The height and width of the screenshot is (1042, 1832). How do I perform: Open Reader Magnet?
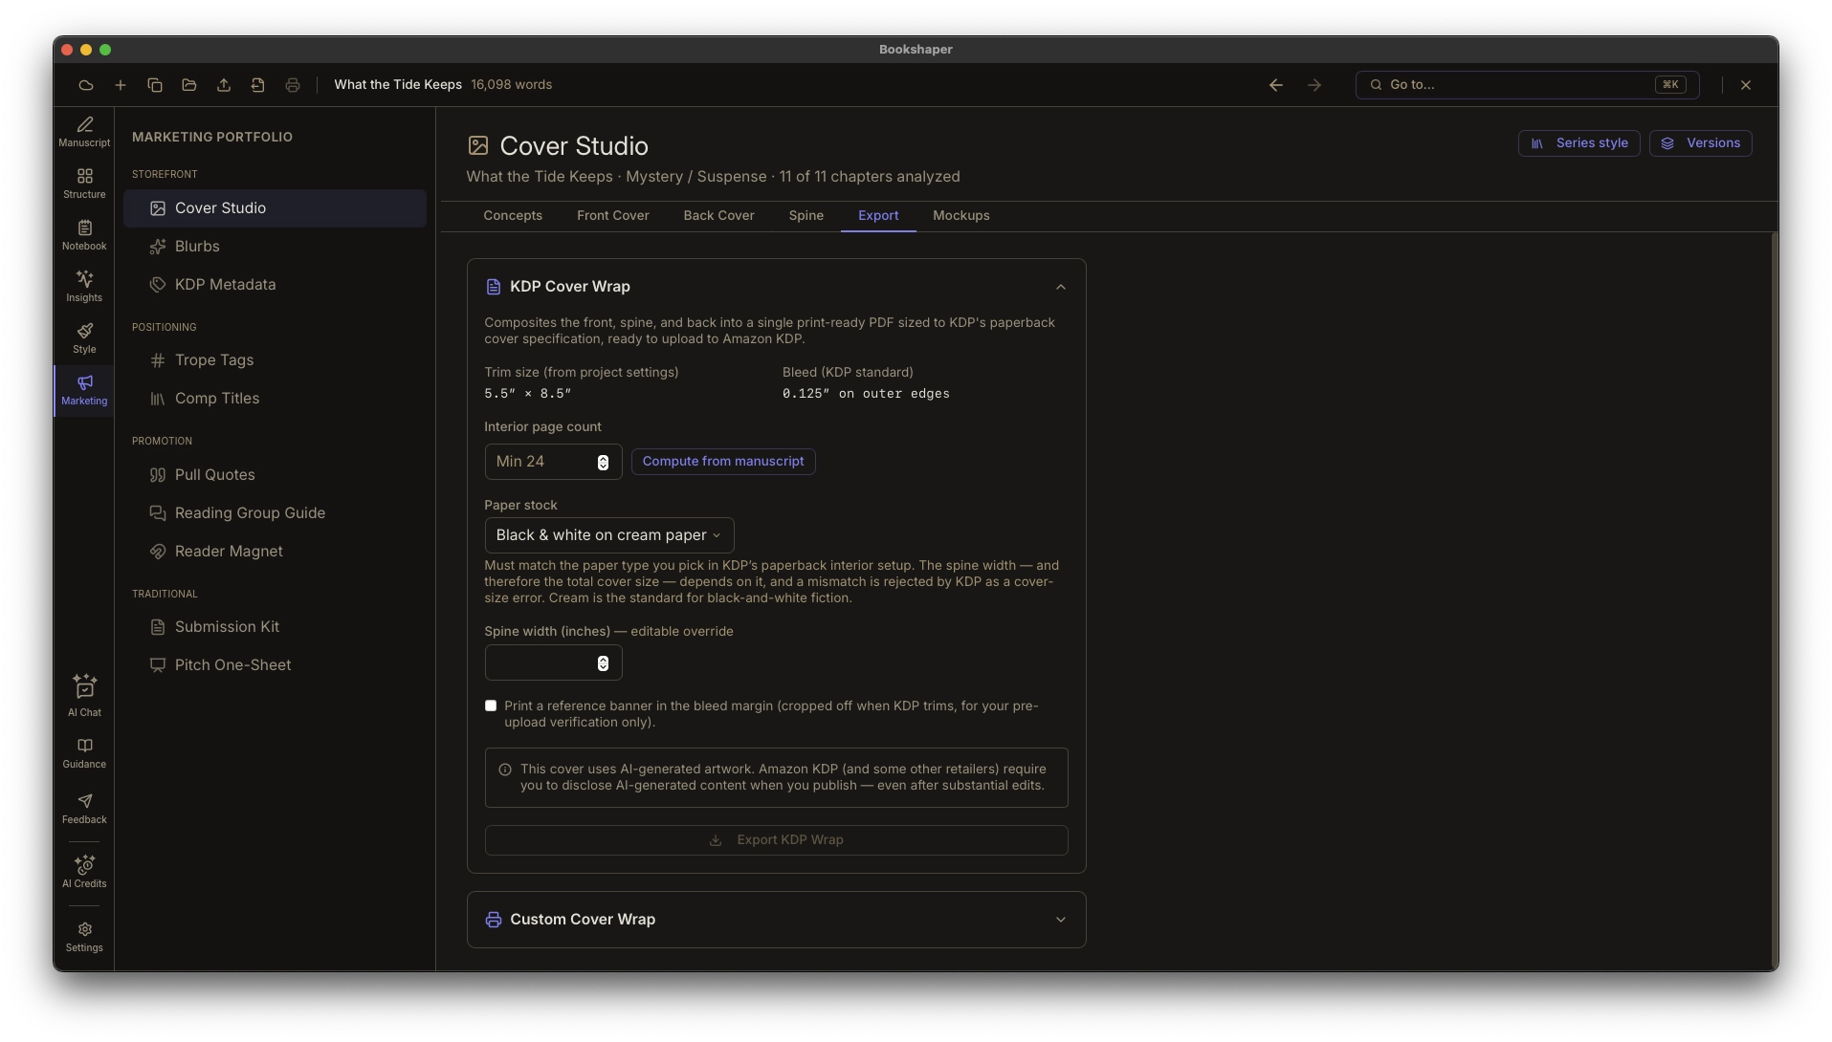click(x=275, y=552)
